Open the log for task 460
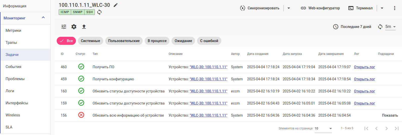The height and width of the screenshot is (135, 402). tap(364, 67)
